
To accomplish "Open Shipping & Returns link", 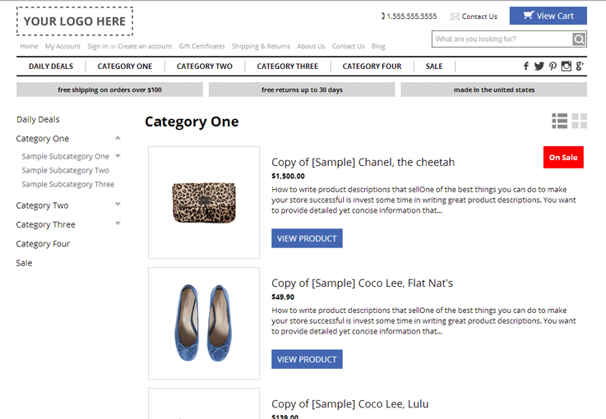I will pyautogui.click(x=261, y=46).
